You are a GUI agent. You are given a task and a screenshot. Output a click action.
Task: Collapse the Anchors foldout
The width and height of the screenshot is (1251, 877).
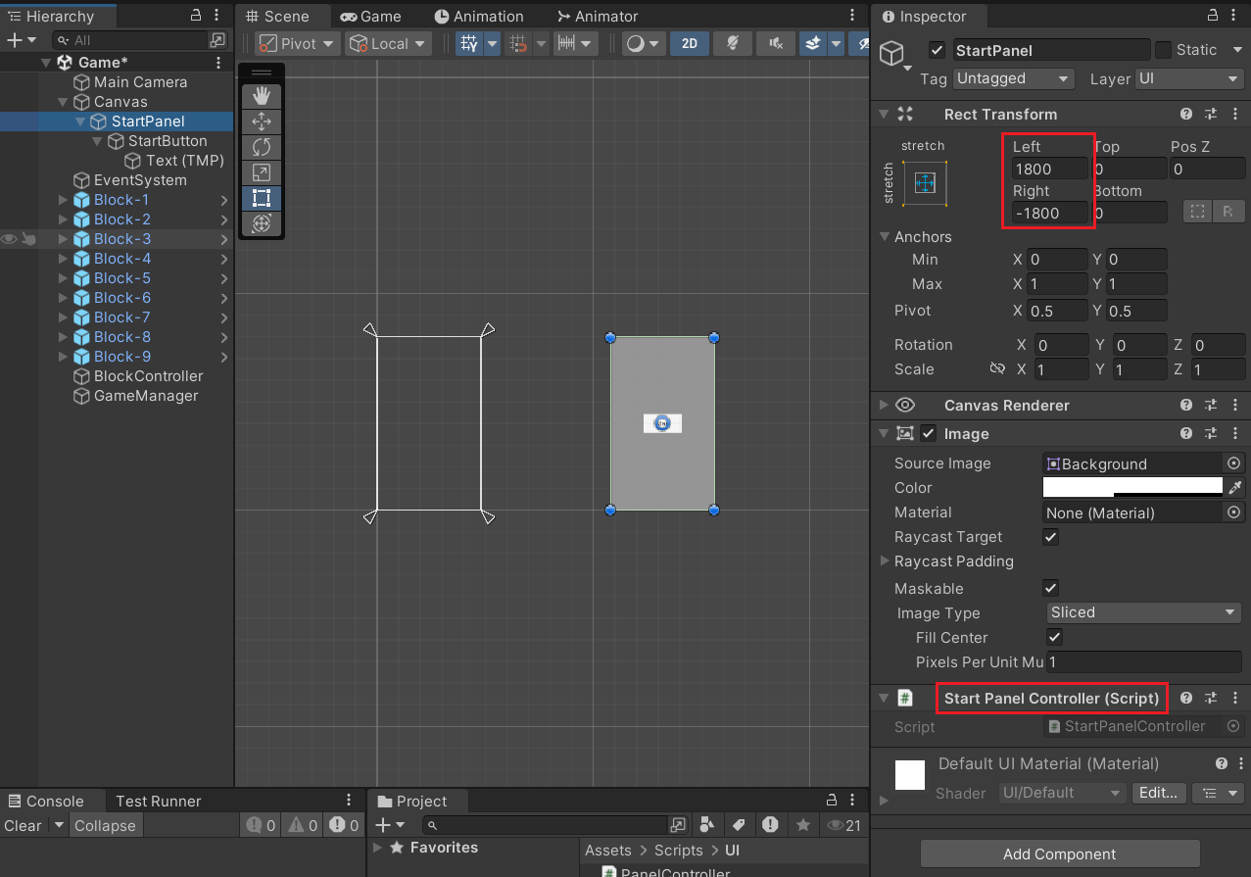pos(885,237)
